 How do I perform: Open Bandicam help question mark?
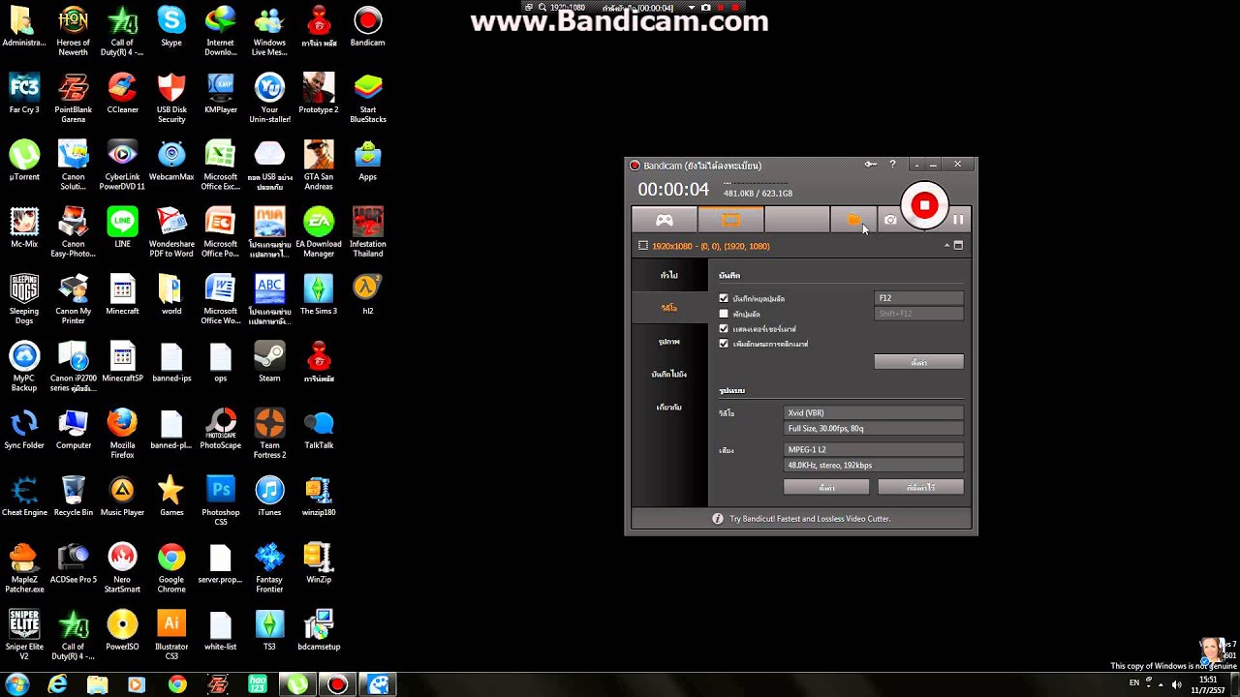tap(892, 165)
